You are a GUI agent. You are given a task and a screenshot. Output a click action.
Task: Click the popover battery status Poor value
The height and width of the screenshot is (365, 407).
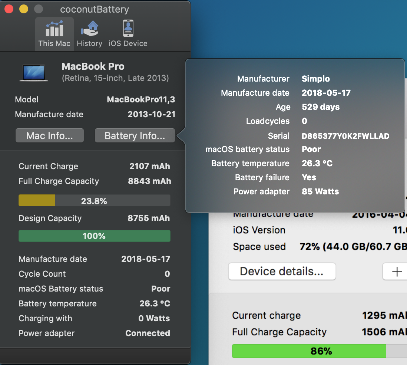click(311, 149)
